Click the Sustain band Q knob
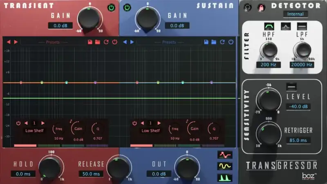 (214, 129)
